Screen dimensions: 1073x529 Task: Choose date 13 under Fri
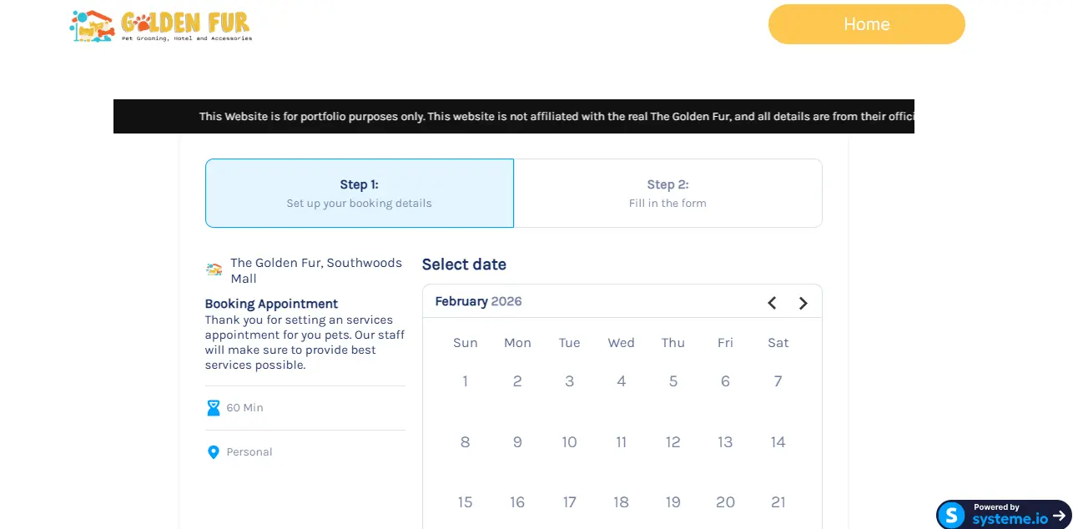[x=725, y=442]
